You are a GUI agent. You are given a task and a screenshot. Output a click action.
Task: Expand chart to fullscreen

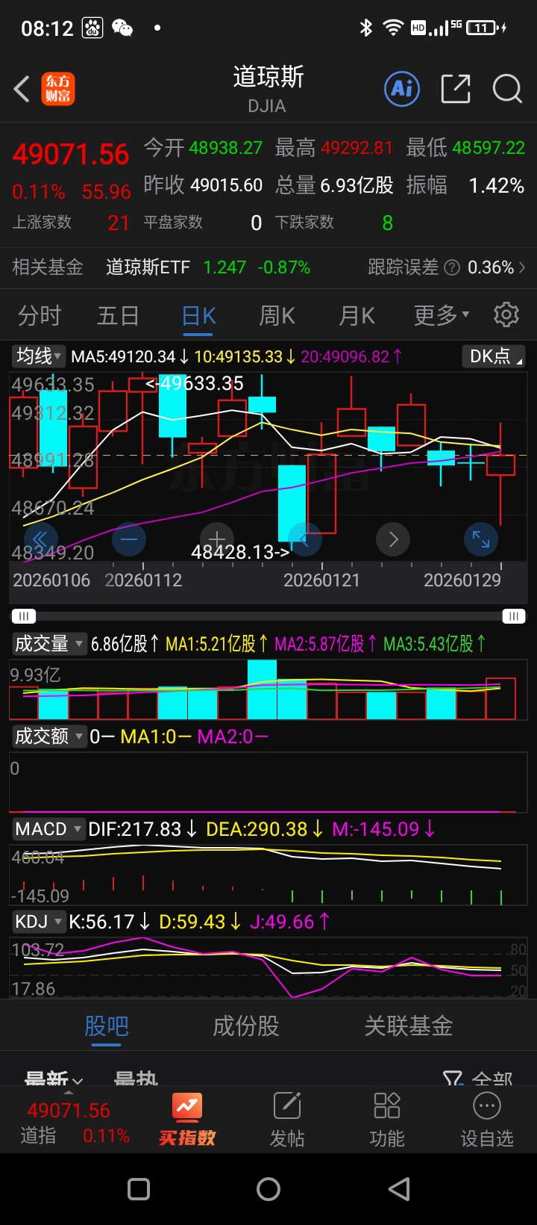pyautogui.click(x=481, y=539)
